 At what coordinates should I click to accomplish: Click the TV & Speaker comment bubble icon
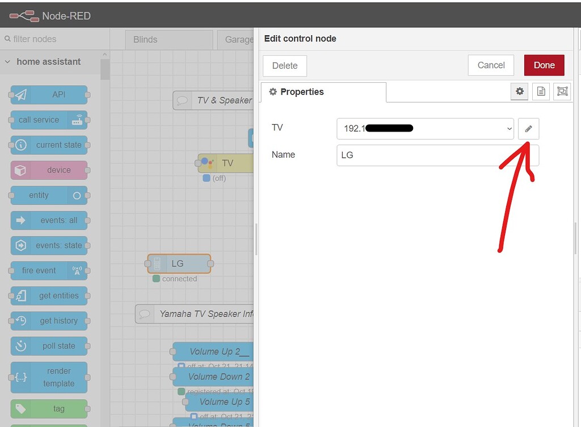(x=182, y=100)
